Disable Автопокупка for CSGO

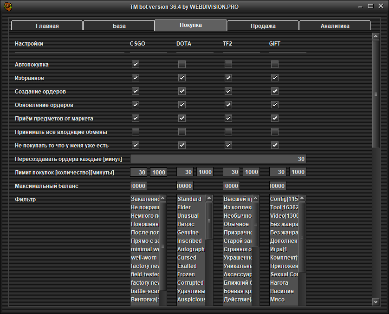click(x=136, y=64)
